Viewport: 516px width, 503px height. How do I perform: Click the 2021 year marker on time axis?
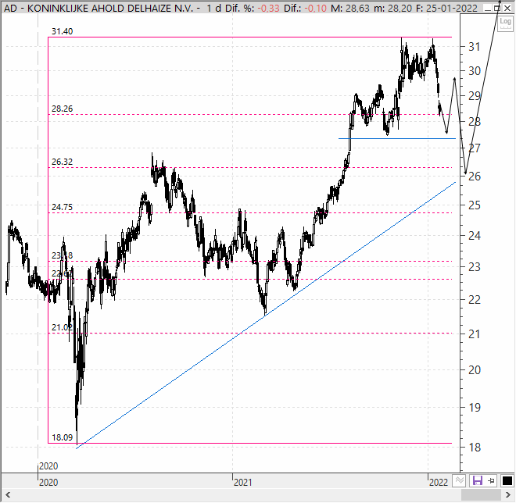click(x=243, y=482)
